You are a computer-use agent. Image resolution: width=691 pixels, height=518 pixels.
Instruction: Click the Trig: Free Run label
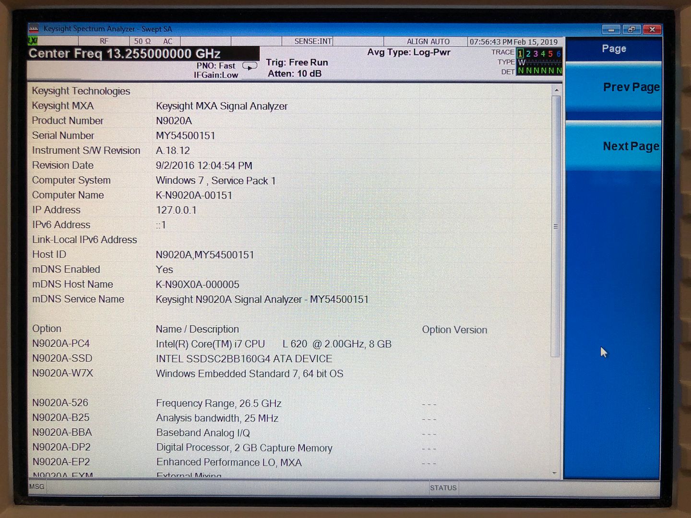297,62
